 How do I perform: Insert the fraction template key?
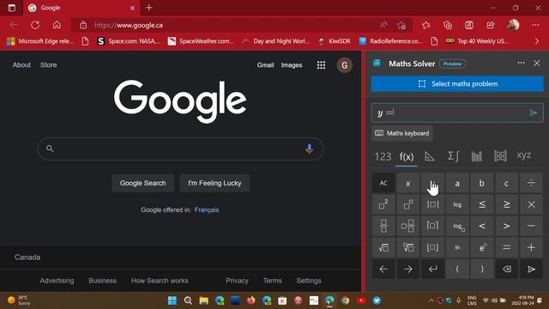(x=383, y=226)
